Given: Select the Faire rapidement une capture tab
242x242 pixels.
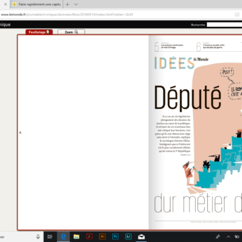Looking at the screenshot, I should (x=36, y=4).
